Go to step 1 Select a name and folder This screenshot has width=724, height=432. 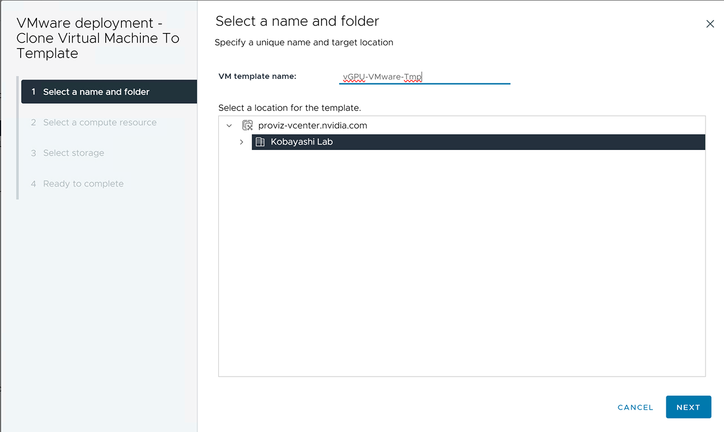click(96, 92)
